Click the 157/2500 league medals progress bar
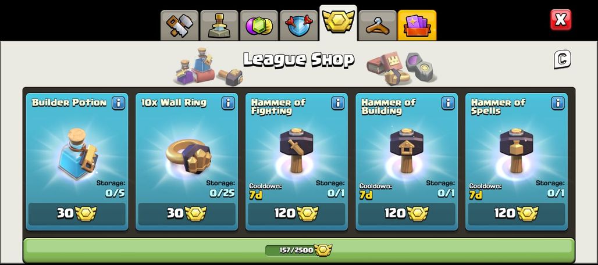Image resolution: width=598 pixels, height=265 pixels. point(298,250)
